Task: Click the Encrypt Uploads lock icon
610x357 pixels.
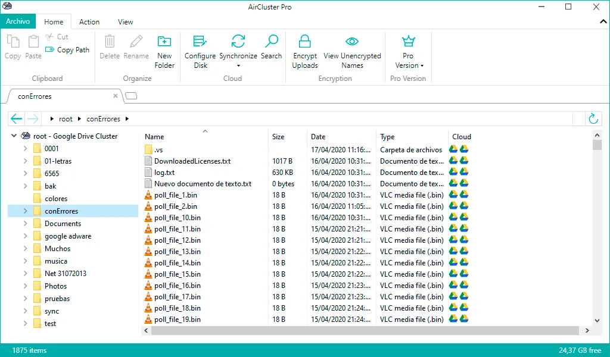Action: 304,42
